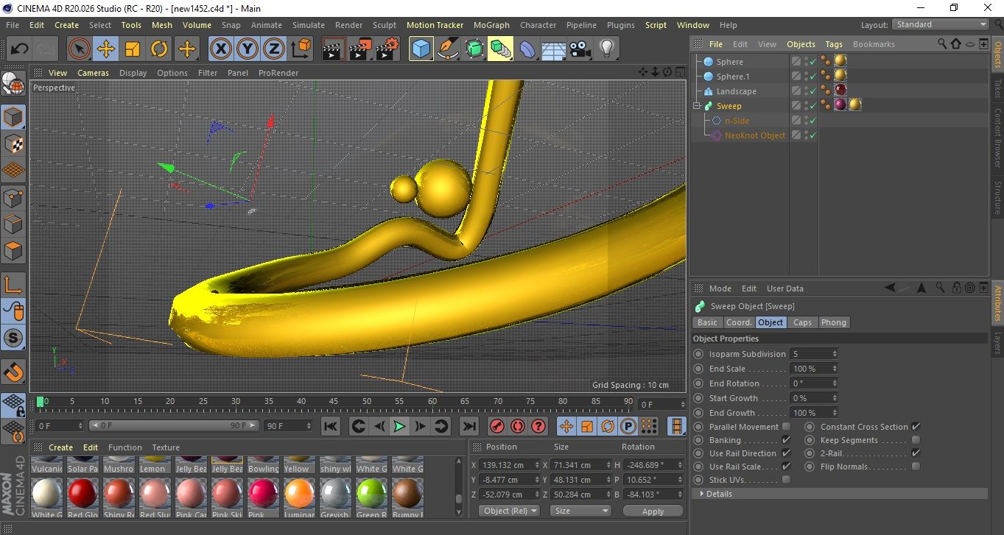The height and width of the screenshot is (535, 1004).
Task: Click the Apply button
Action: 653,511
